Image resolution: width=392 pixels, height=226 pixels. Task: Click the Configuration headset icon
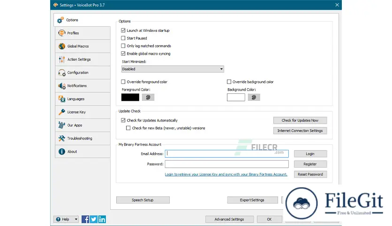click(x=62, y=73)
